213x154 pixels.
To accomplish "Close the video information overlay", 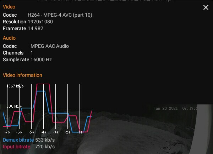I will pos(206,7).
